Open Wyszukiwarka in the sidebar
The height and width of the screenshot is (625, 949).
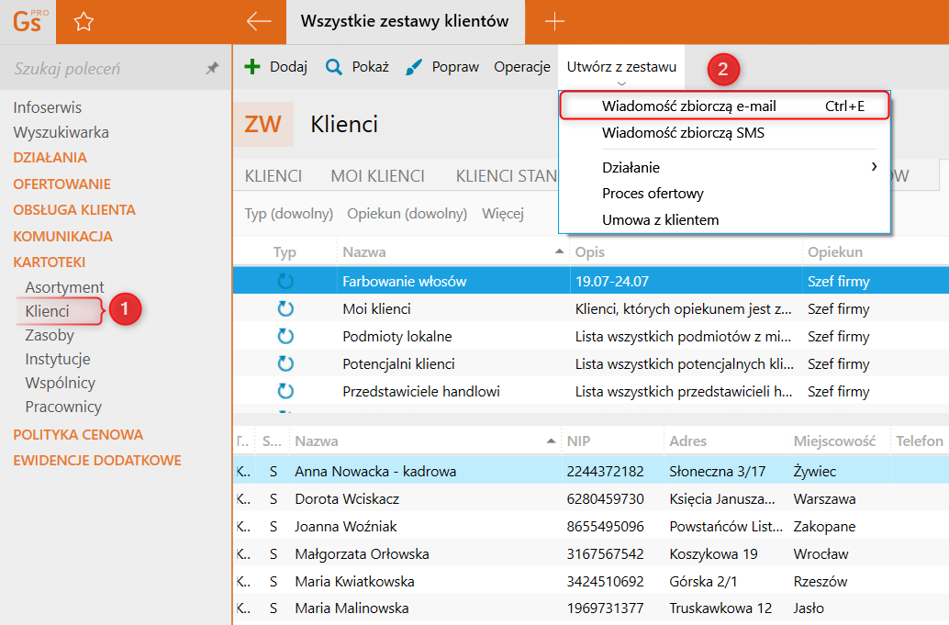click(61, 132)
